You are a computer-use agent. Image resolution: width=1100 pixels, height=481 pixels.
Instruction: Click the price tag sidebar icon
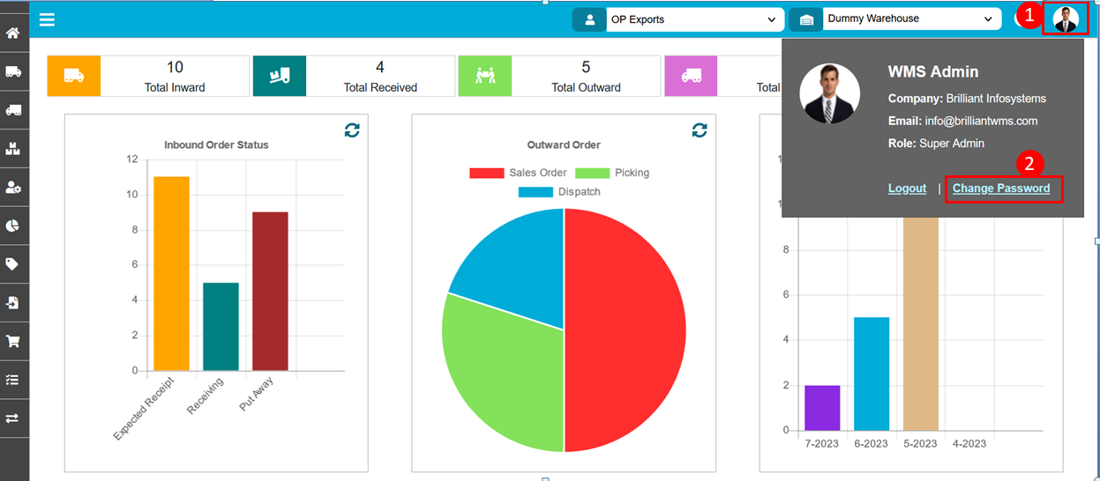[13, 263]
